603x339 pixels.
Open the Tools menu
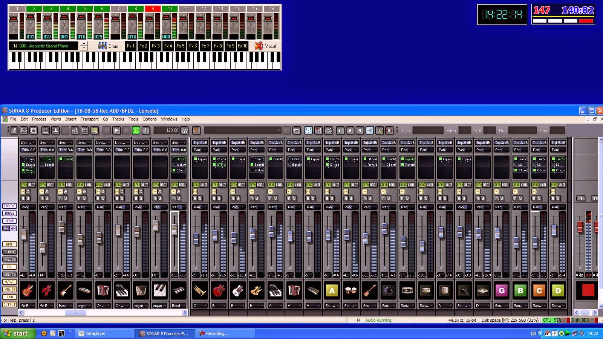pyautogui.click(x=133, y=119)
